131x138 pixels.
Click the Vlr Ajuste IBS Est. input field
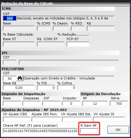[x=77, y=119]
